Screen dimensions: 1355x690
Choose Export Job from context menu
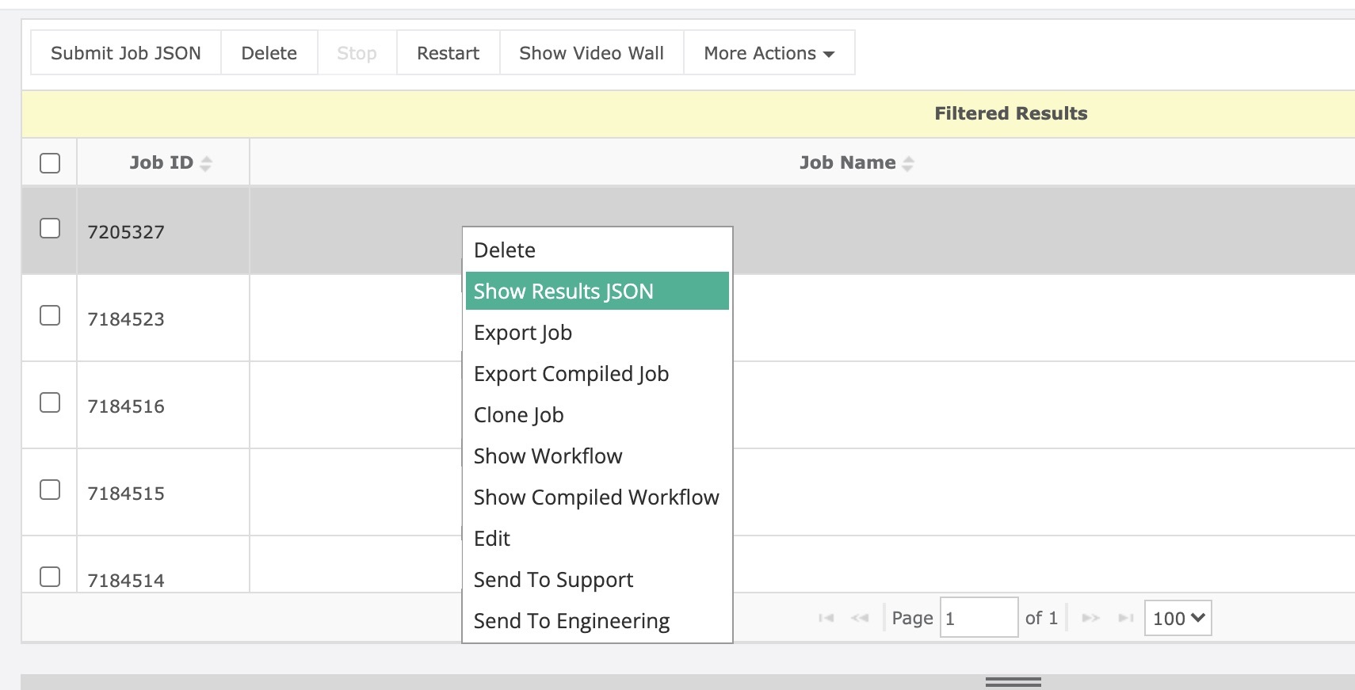pos(597,333)
